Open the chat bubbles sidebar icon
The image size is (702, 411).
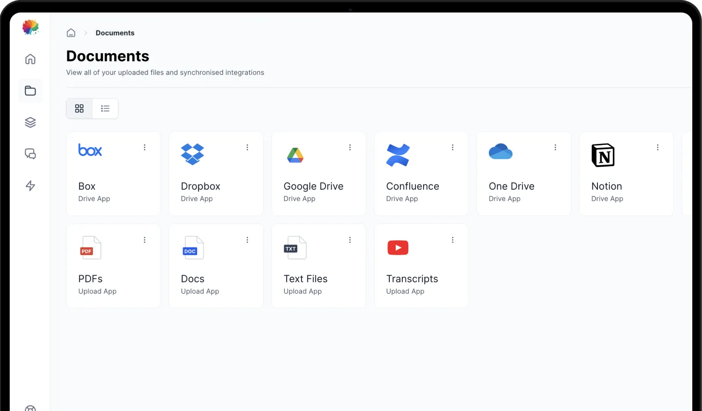click(x=30, y=154)
